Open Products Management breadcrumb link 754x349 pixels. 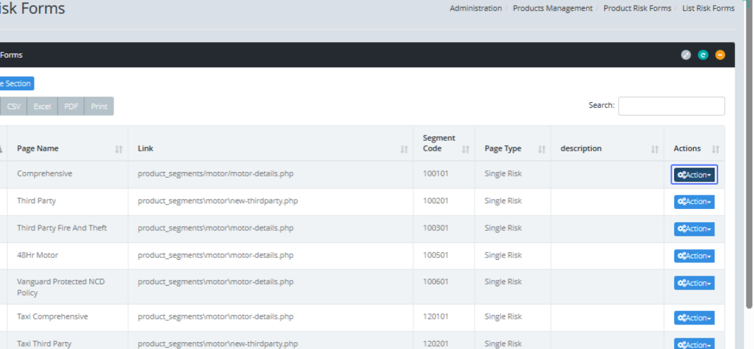552,8
